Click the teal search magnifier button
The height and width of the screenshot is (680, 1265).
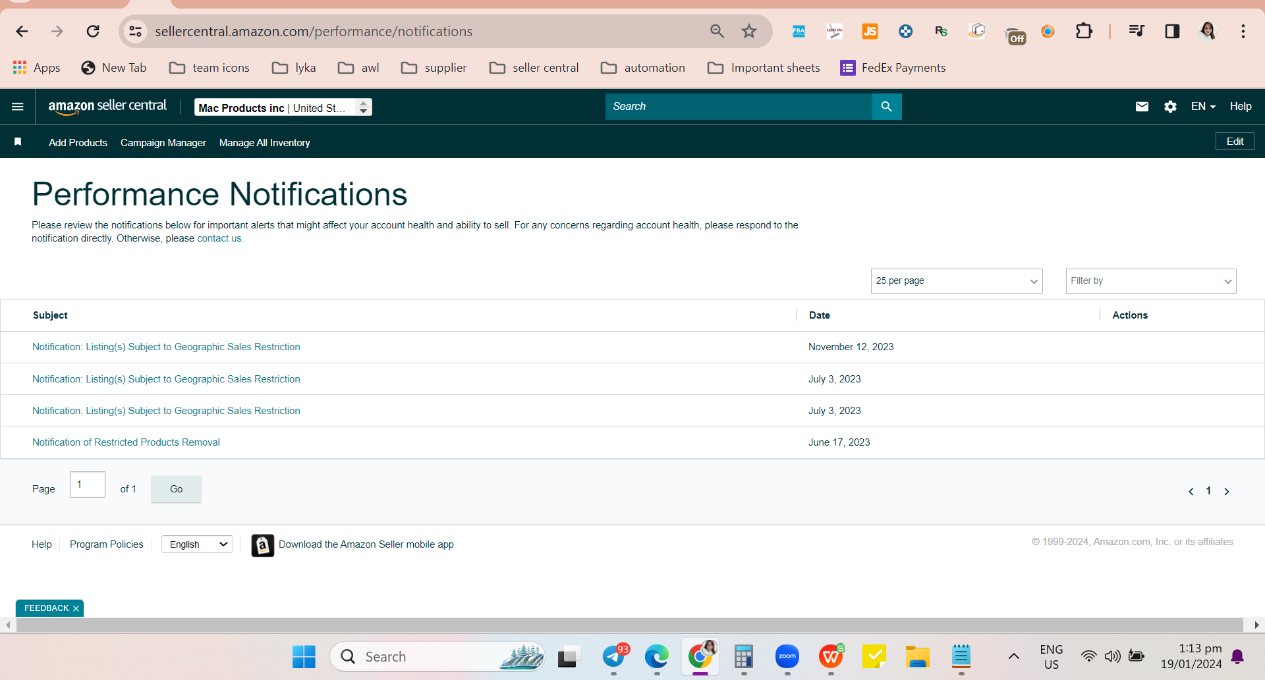pos(887,107)
